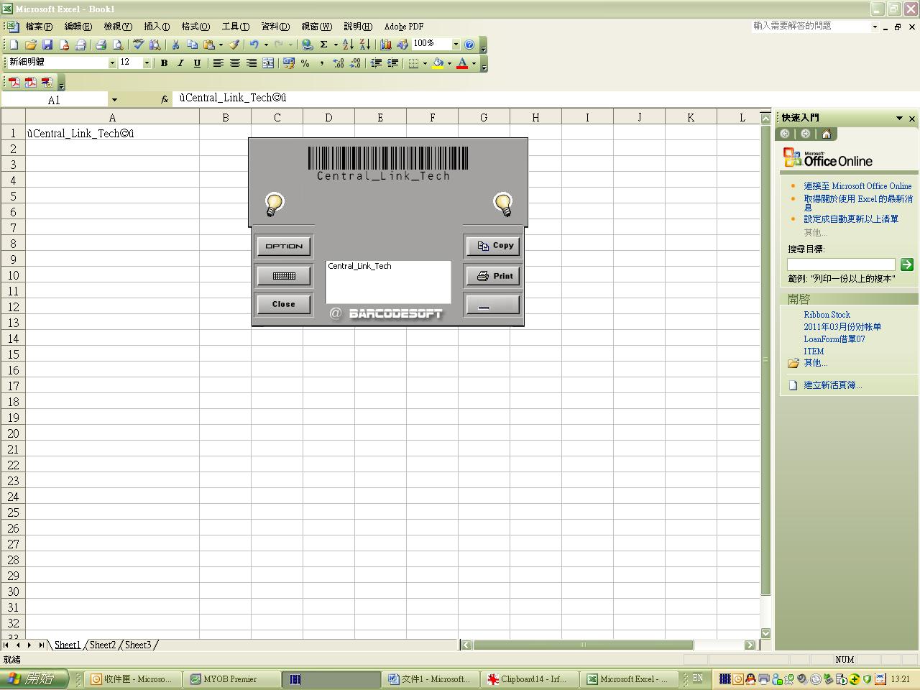The height and width of the screenshot is (690, 920).
Task: Activate the Format Painter brush
Action: coord(234,45)
